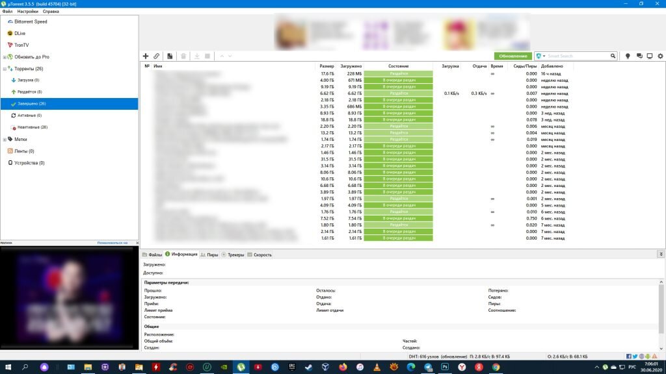Click the Пожаловаться на ad link
Viewport: 666px width, 374px height.
point(112,243)
